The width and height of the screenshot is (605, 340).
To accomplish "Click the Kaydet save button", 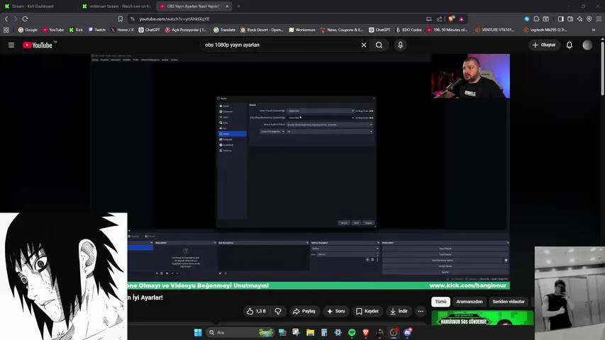I will click(x=367, y=311).
